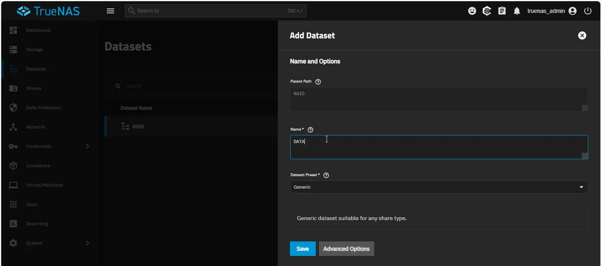602x266 pixels.
Task: Open the Dataset Preset dropdown
Action: pos(439,187)
